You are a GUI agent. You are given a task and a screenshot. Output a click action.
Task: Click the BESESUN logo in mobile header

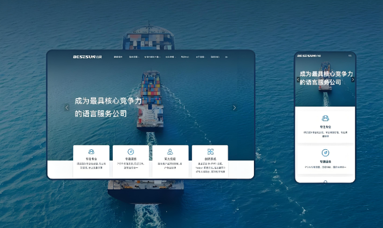pyautogui.click(x=309, y=55)
